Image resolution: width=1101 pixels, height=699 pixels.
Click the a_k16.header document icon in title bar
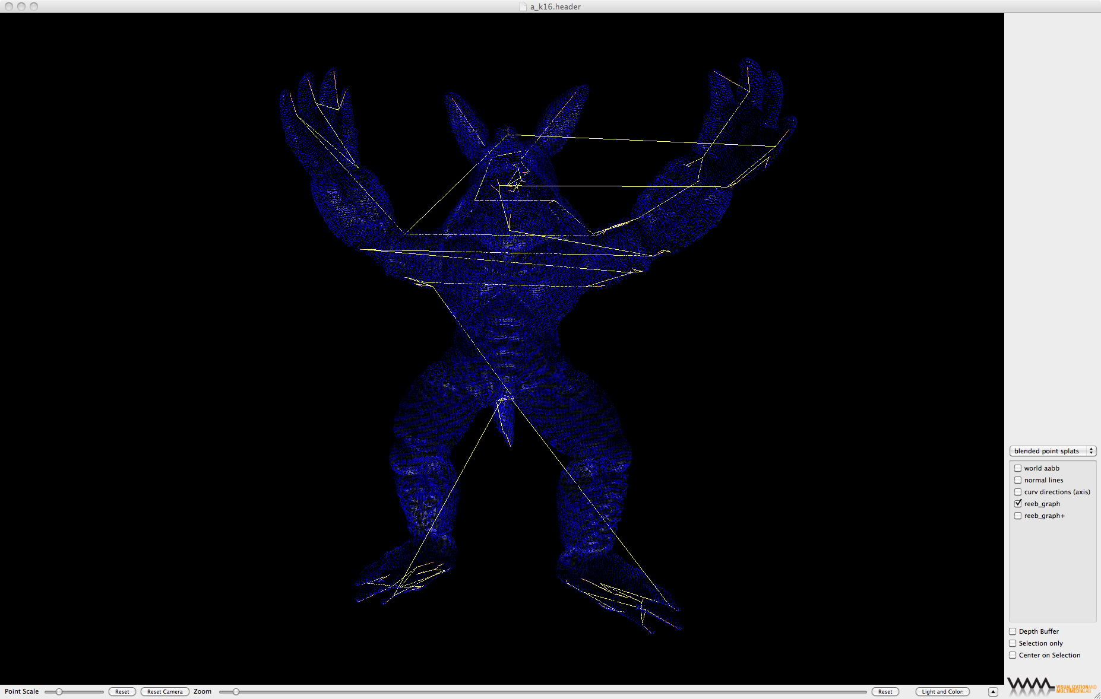tap(523, 7)
